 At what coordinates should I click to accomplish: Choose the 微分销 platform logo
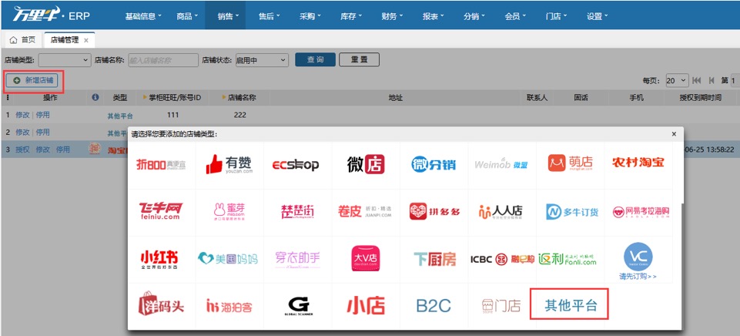[434, 164]
